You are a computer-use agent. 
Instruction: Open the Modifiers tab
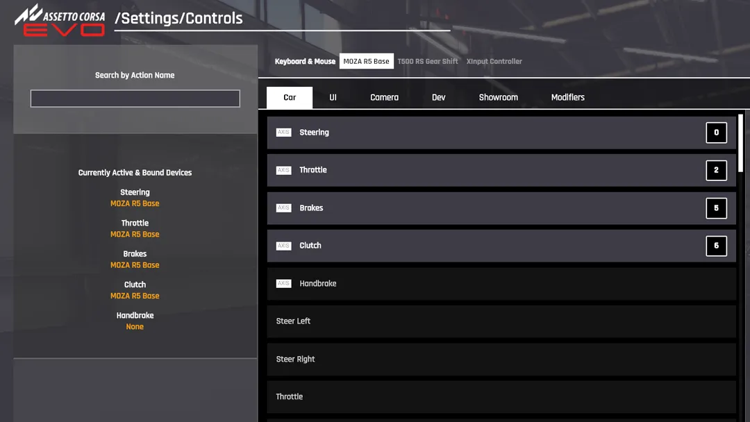point(567,97)
